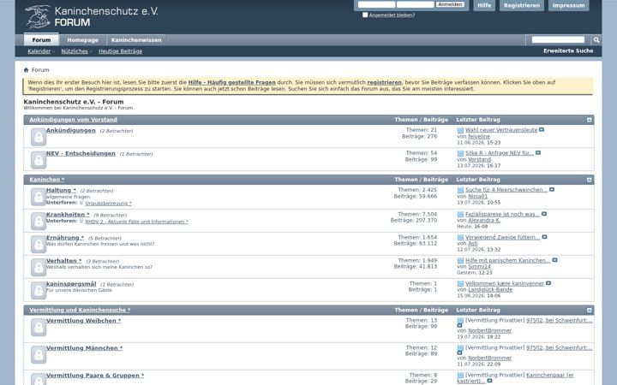Click the NEV - Entscheidungen forum lock icon

pyautogui.click(x=39, y=160)
